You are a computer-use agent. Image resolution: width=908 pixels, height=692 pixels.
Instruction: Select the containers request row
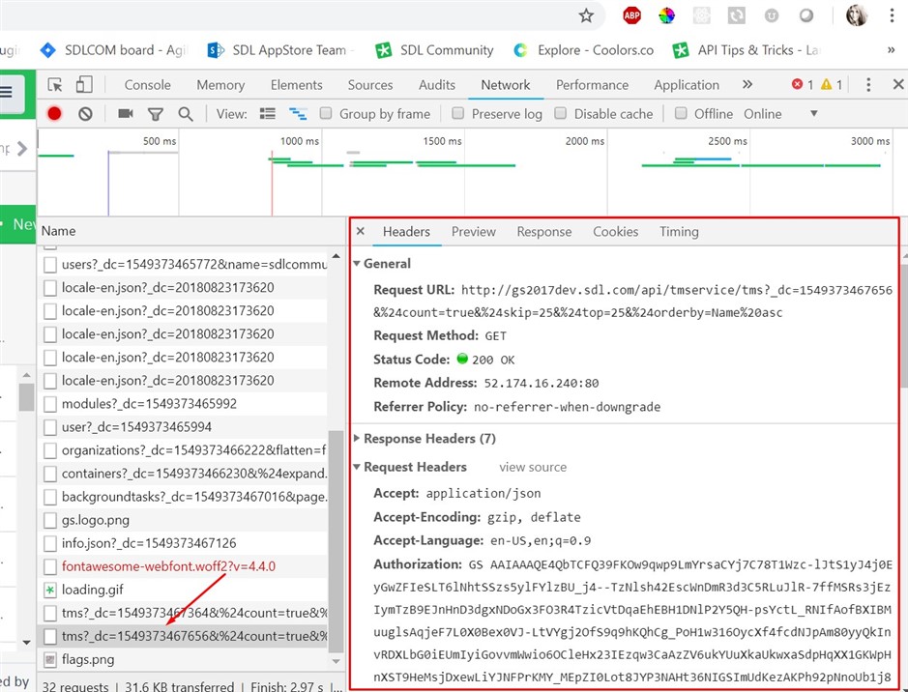pos(185,474)
